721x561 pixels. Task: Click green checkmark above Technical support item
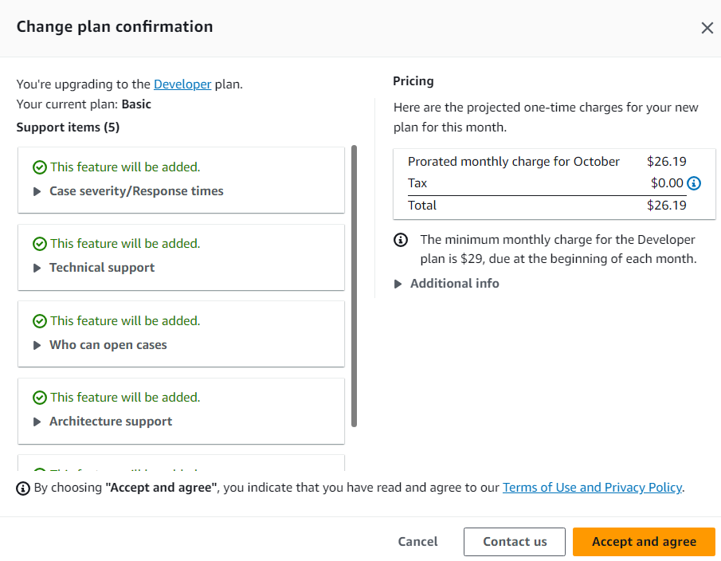39,244
